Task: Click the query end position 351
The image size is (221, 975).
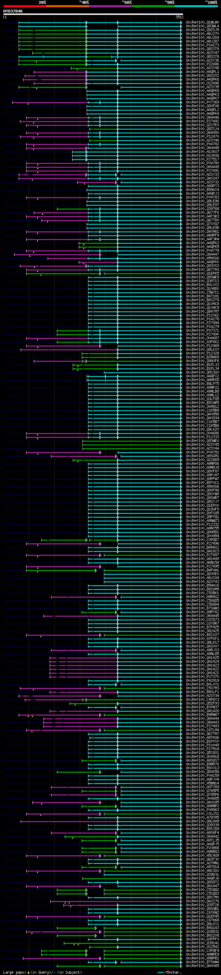Action: [178, 17]
